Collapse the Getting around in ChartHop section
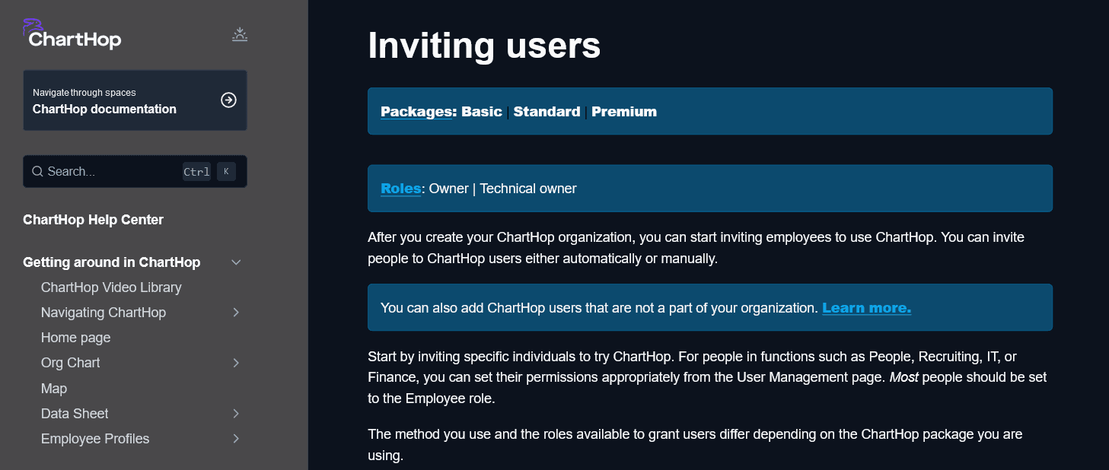Screen dimensions: 1109x470 pos(236,262)
